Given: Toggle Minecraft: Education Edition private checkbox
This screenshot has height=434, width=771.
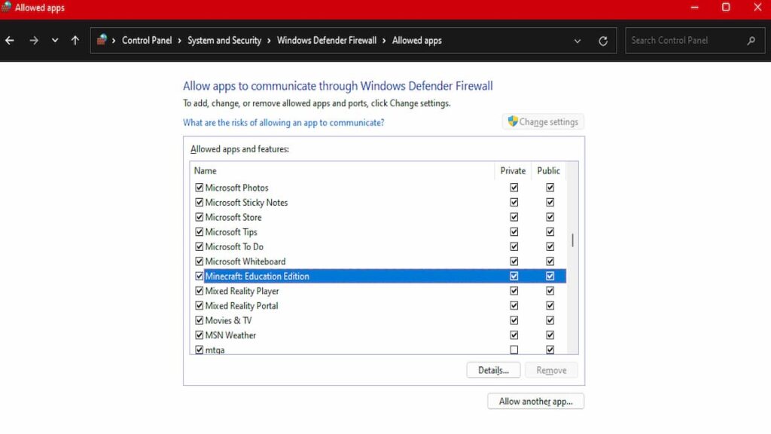Looking at the screenshot, I should click(x=513, y=276).
